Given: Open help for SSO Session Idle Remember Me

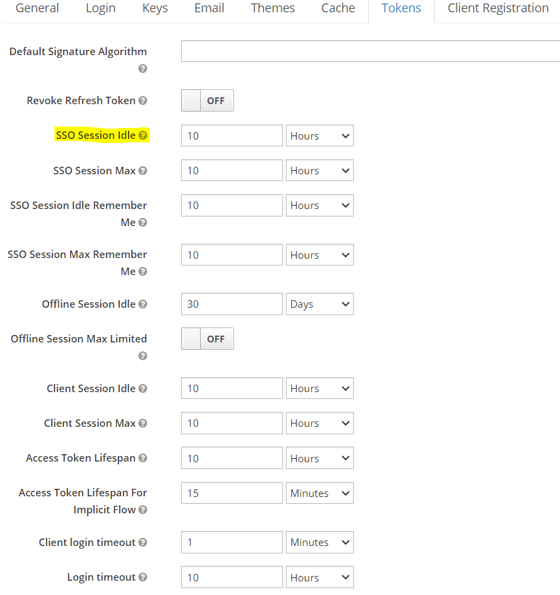Looking at the screenshot, I should pyautogui.click(x=143, y=223).
